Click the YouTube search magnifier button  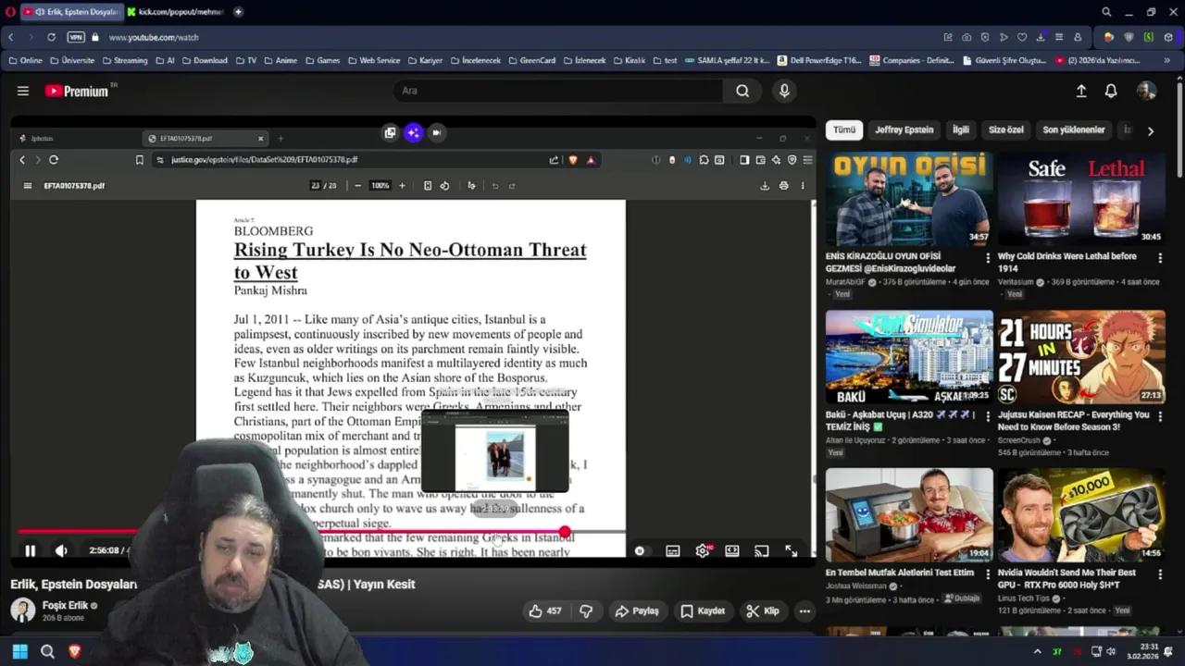click(x=742, y=91)
